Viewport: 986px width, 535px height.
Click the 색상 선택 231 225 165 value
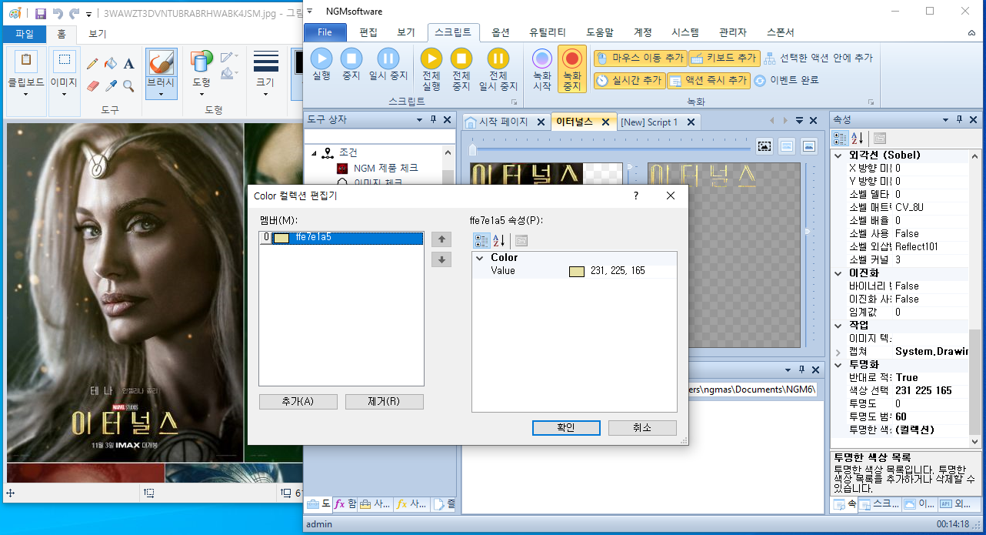pos(924,390)
